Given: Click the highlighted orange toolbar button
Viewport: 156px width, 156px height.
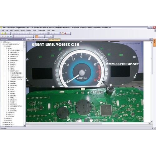Looking at the screenshot, I should (x=37, y=37).
